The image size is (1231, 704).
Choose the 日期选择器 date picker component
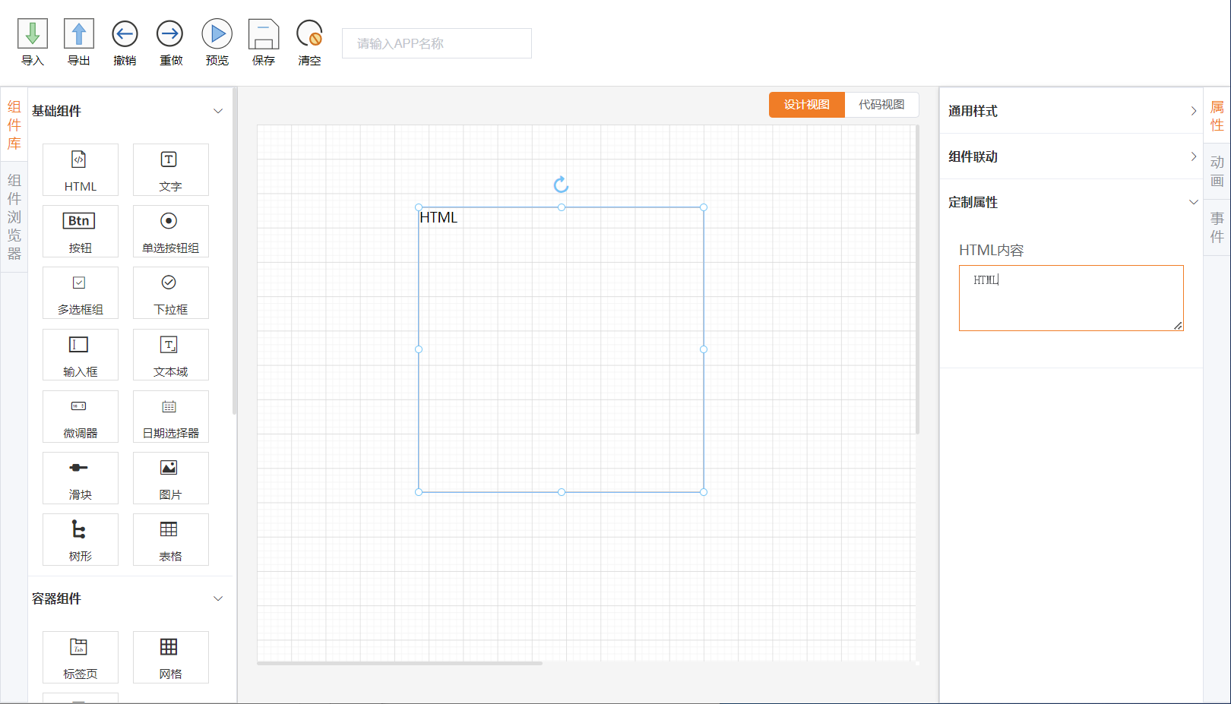(x=170, y=416)
